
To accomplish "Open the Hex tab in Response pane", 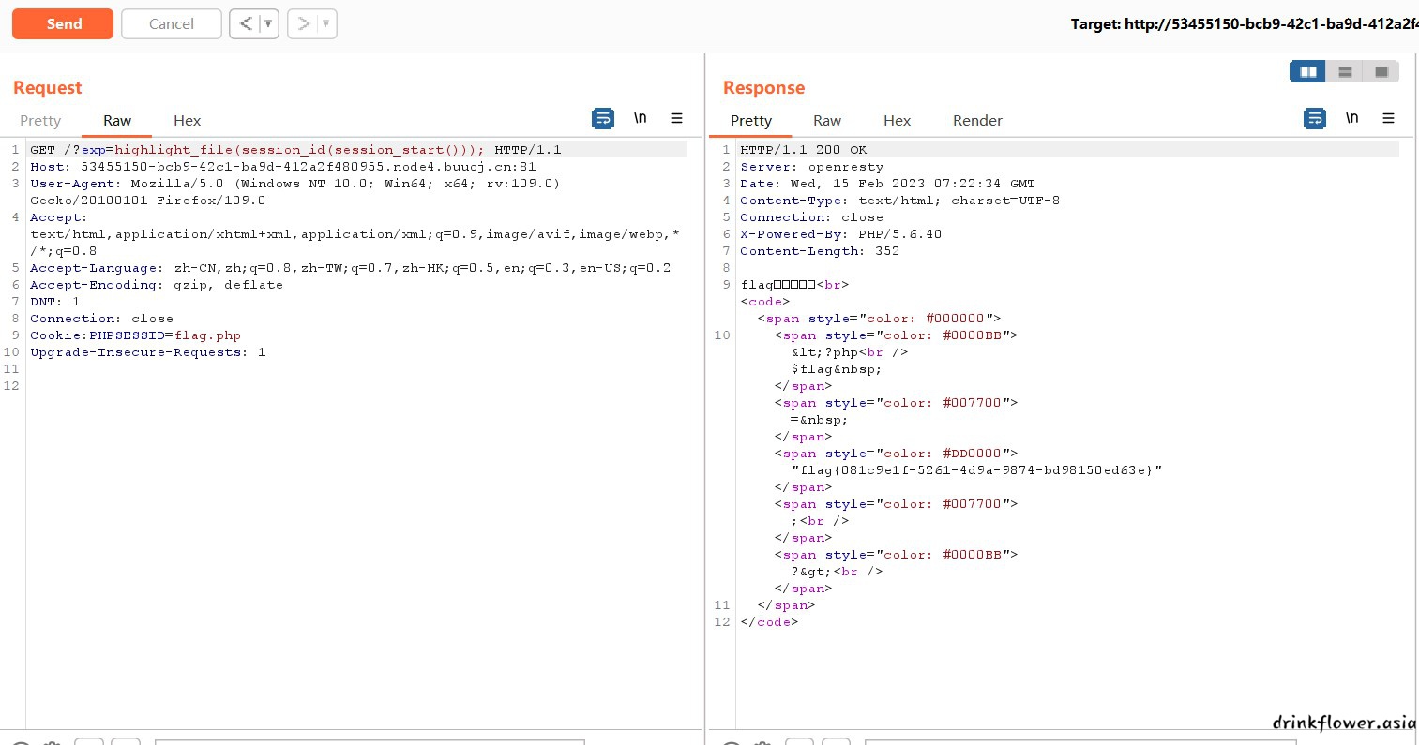I will pyautogui.click(x=898, y=120).
